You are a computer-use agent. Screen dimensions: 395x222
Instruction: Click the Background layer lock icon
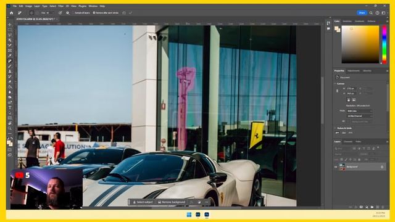pos(382,167)
